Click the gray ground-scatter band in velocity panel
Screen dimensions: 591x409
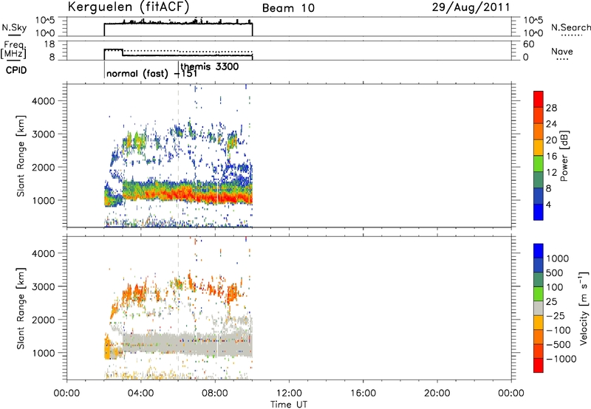point(188,344)
